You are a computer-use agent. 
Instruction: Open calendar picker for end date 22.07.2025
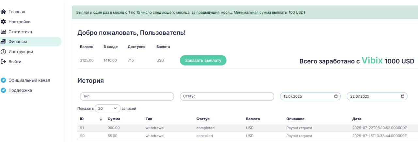(403, 96)
